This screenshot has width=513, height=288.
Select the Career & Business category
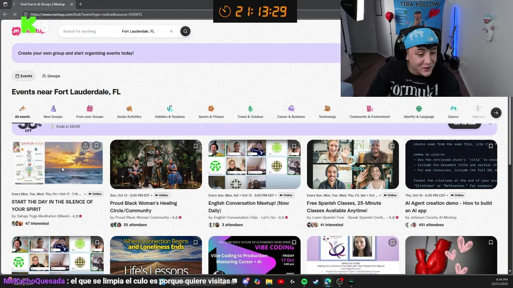[291, 112]
